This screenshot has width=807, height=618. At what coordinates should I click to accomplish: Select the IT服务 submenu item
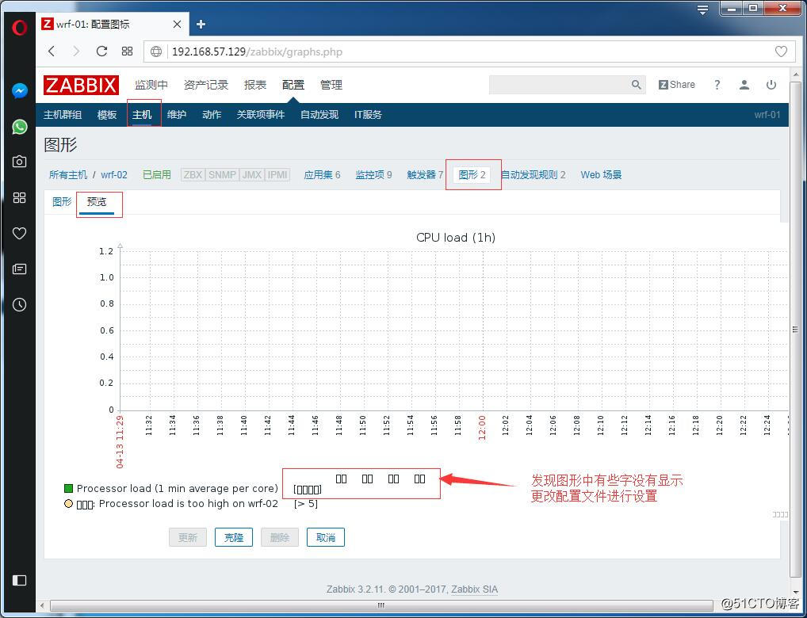(x=368, y=115)
